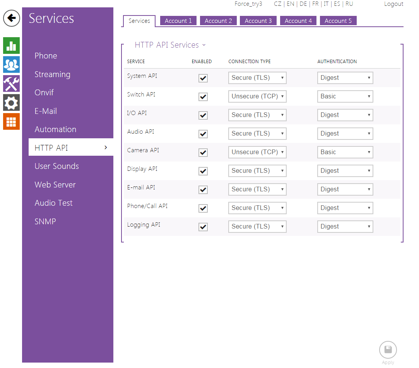This screenshot has width=419, height=368.
Task: Expand the HTTP API Services section chevron
Action: [204, 45]
